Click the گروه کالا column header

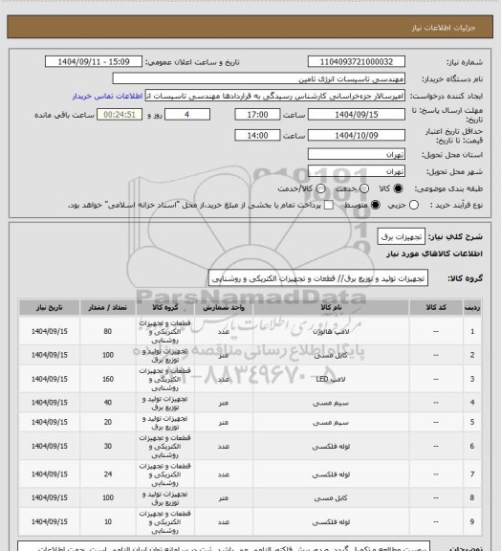click(x=165, y=307)
